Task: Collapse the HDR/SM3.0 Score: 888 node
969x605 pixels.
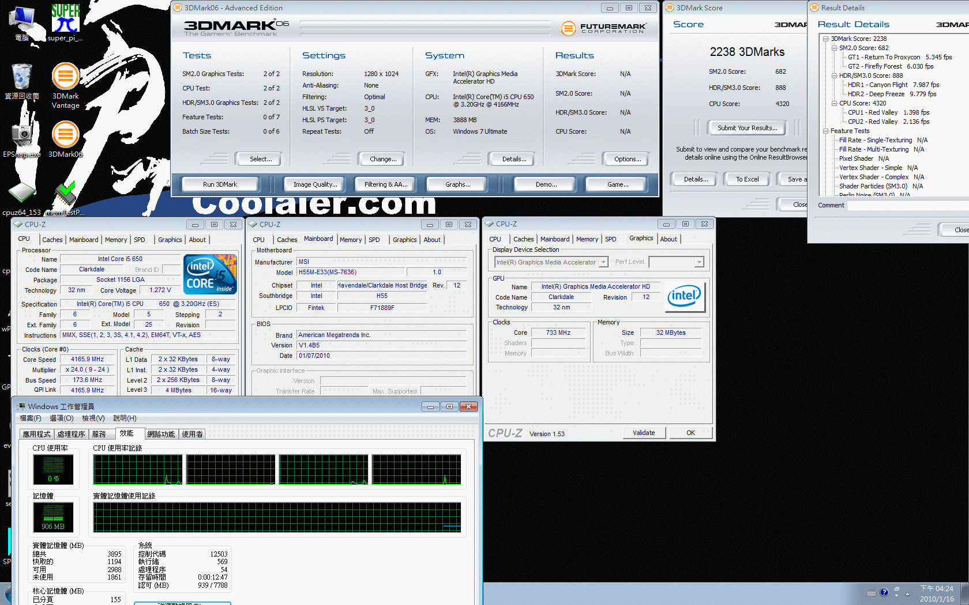Action: coord(834,75)
